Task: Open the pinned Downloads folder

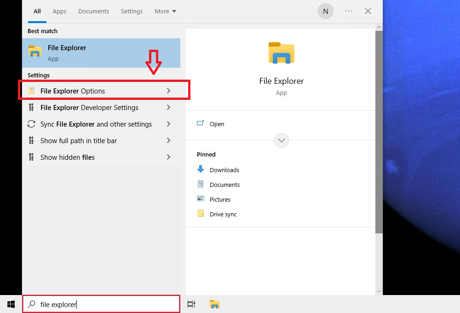Action: (x=224, y=170)
